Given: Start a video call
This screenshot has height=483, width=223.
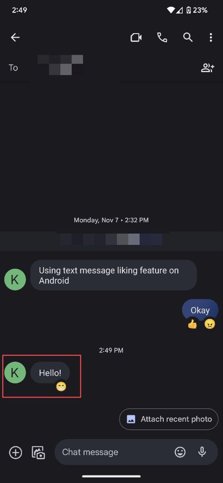Looking at the screenshot, I should point(136,37).
